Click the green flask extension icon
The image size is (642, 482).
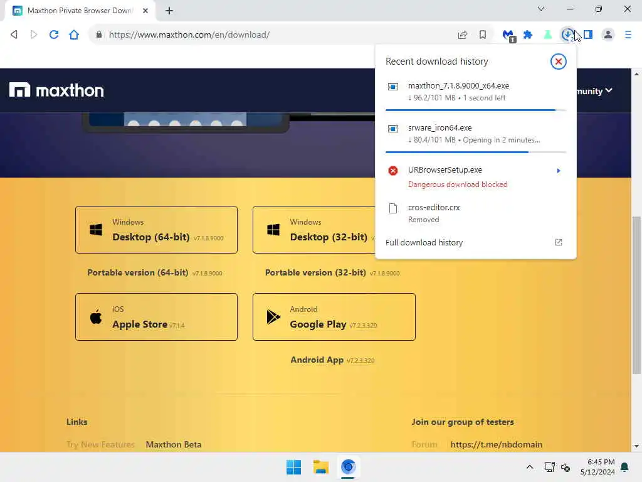point(548,35)
